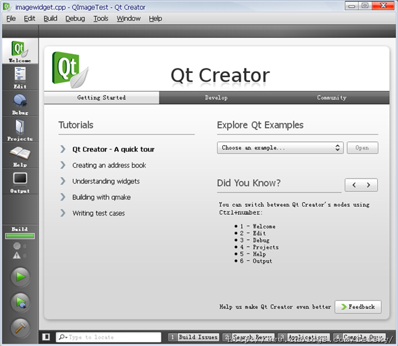Minimize the Qt Creator window
The height and width of the screenshot is (346, 398).
click(351, 6)
